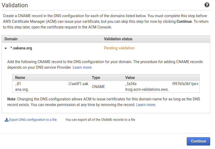Click the CNAME type cell

tap(98, 86)
